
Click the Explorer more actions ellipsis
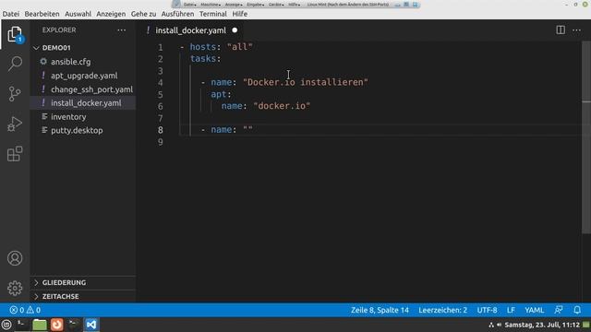pyautogui.click(x=121, y=30)
